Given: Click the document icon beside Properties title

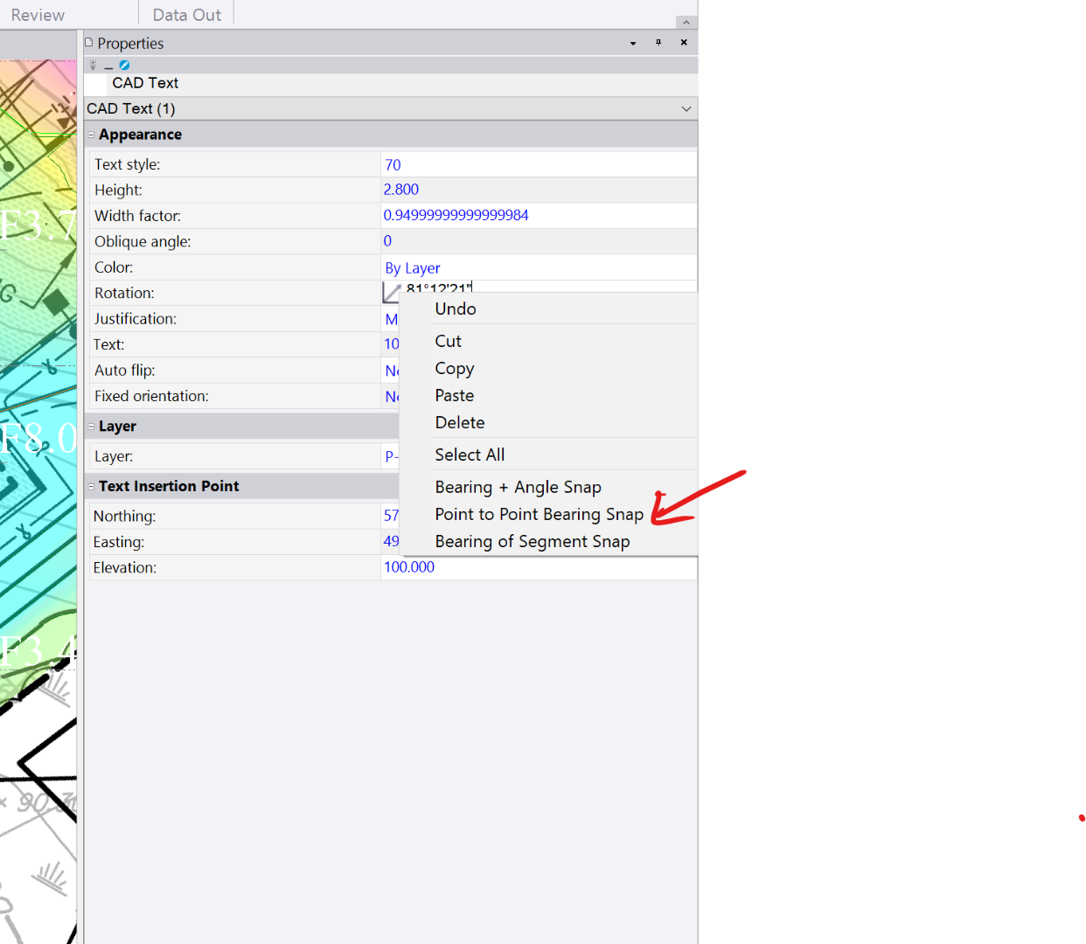Looking at the screenshot, I should tap(88, 41).
